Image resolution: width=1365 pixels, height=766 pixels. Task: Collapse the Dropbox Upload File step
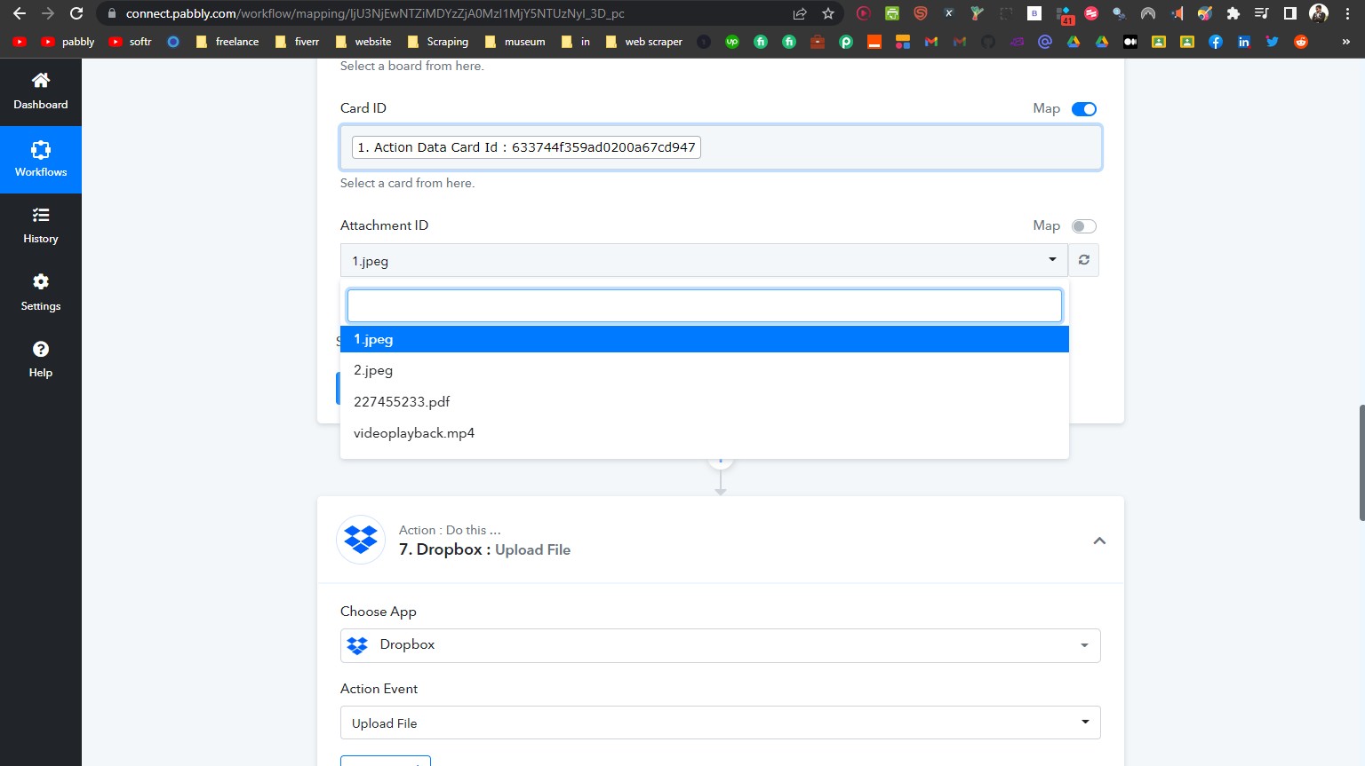coord(1099,541)
